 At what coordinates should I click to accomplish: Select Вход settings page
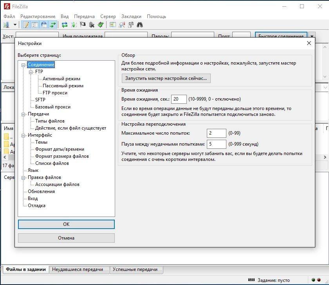pos(33,198)
